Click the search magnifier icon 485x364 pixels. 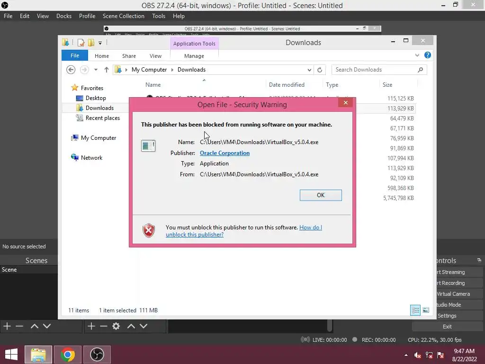click(420, 70)
